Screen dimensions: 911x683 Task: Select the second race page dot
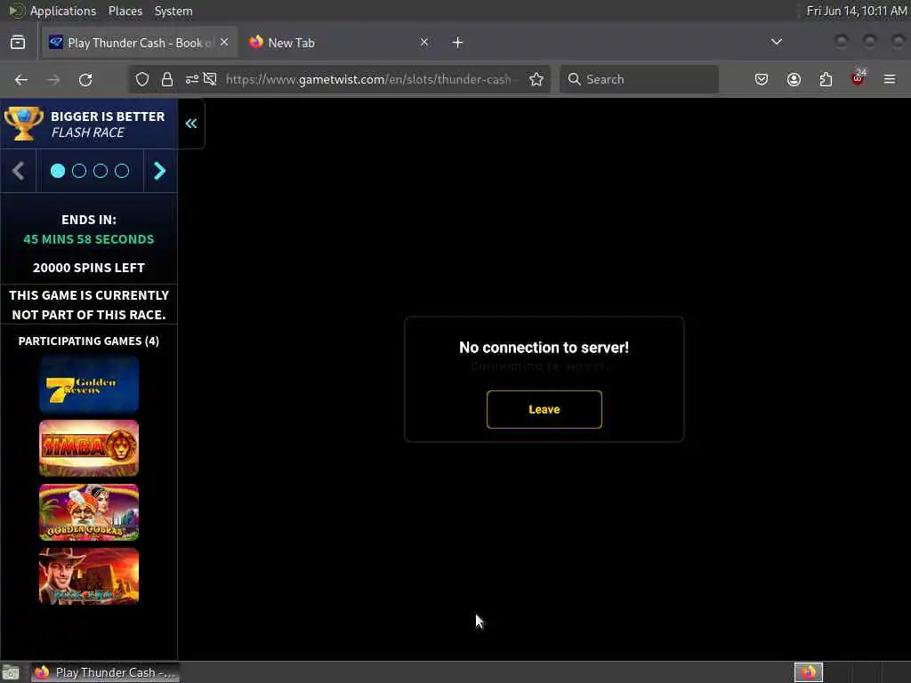pyautogui.click(x=79, y=171)
